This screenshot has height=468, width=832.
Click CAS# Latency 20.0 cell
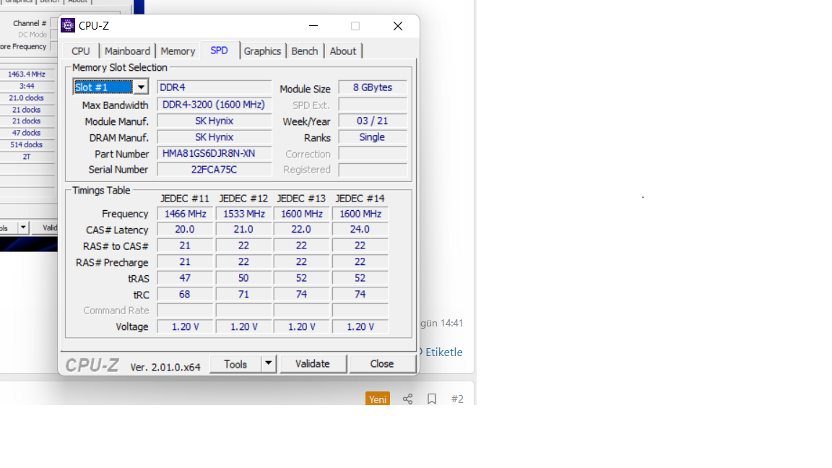pos(185,229)
